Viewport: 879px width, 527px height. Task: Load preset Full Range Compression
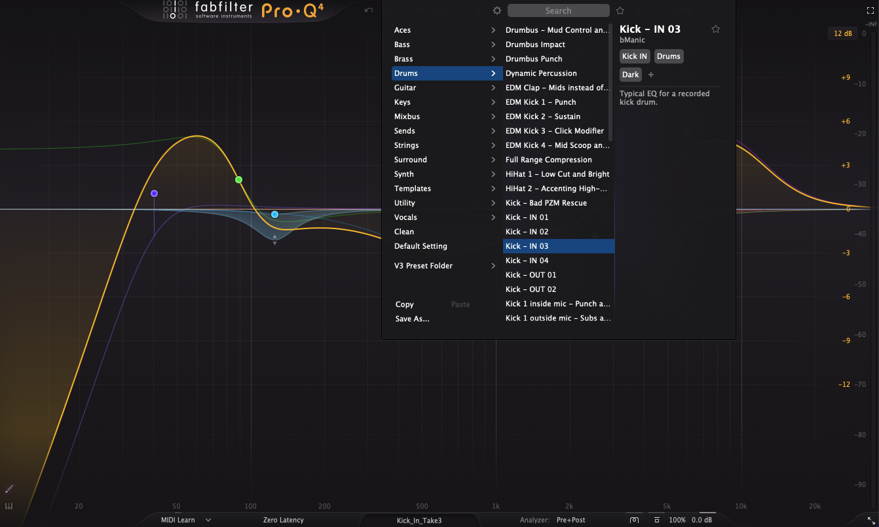coord(559,160)
